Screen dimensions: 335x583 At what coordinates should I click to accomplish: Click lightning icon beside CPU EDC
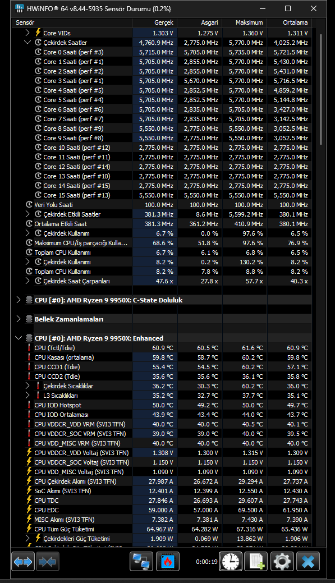[x=29, y=509]
